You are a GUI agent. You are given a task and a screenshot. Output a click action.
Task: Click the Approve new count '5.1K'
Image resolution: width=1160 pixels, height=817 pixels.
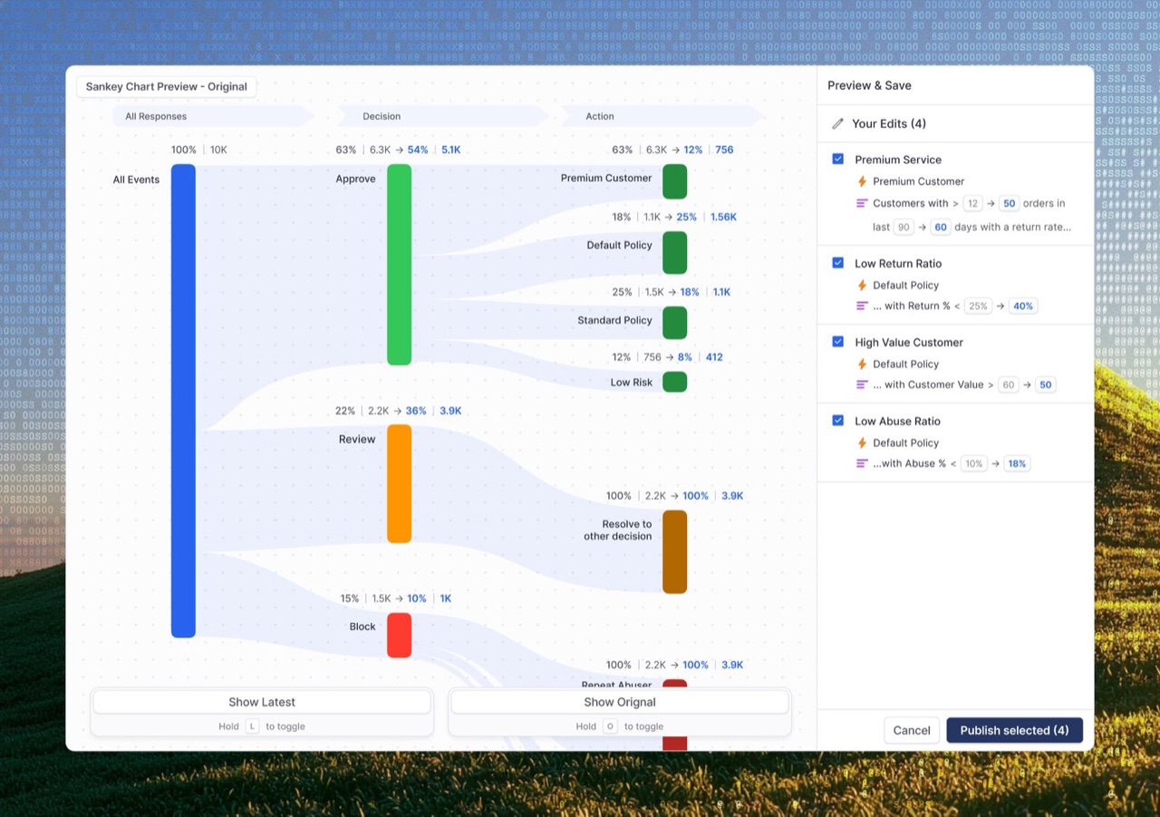point(450,150)
